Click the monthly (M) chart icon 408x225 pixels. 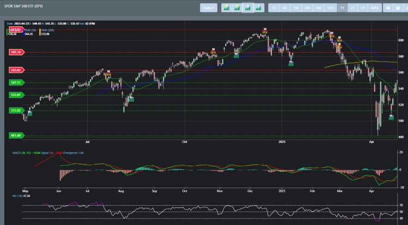coord(227,8)
